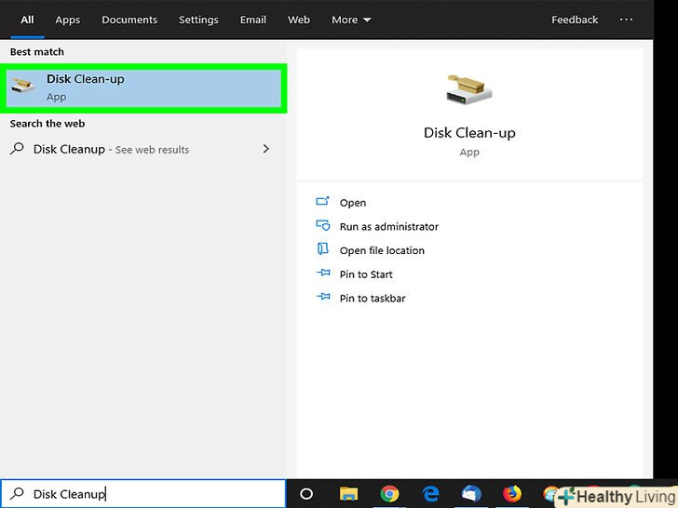Open the three-dot options menu
Viewport: 678px width, 508px height.
tap(626, 20)
